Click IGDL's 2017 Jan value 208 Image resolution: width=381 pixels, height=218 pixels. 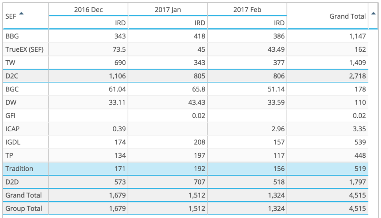[199, 142]
